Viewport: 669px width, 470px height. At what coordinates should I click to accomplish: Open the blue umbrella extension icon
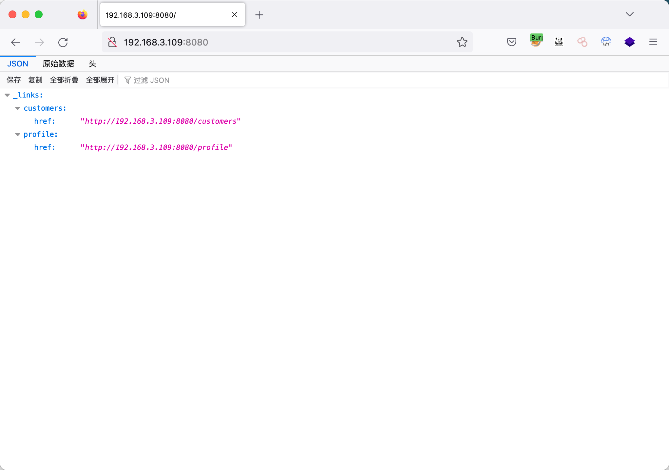click(606, 42)
